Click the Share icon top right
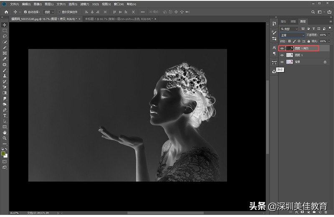This screenshot has height=217, width=334. 329,12
